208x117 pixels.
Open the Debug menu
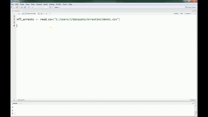pyautogui.click(x=52, y=4)
